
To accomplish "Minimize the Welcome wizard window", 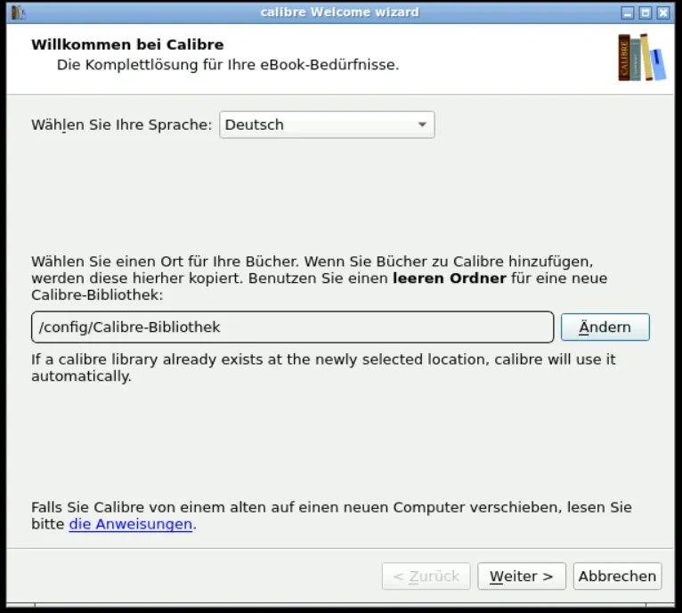I will 627,12.
